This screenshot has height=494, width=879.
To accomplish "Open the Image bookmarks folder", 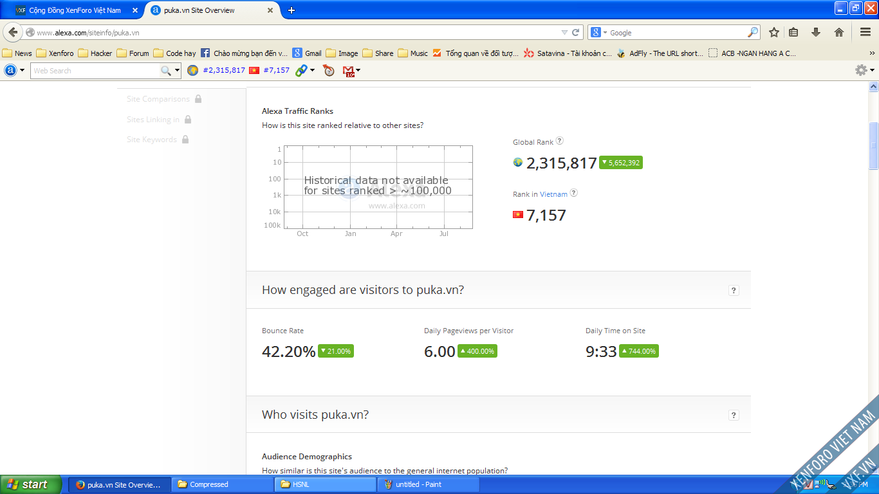I will (342, 53).
